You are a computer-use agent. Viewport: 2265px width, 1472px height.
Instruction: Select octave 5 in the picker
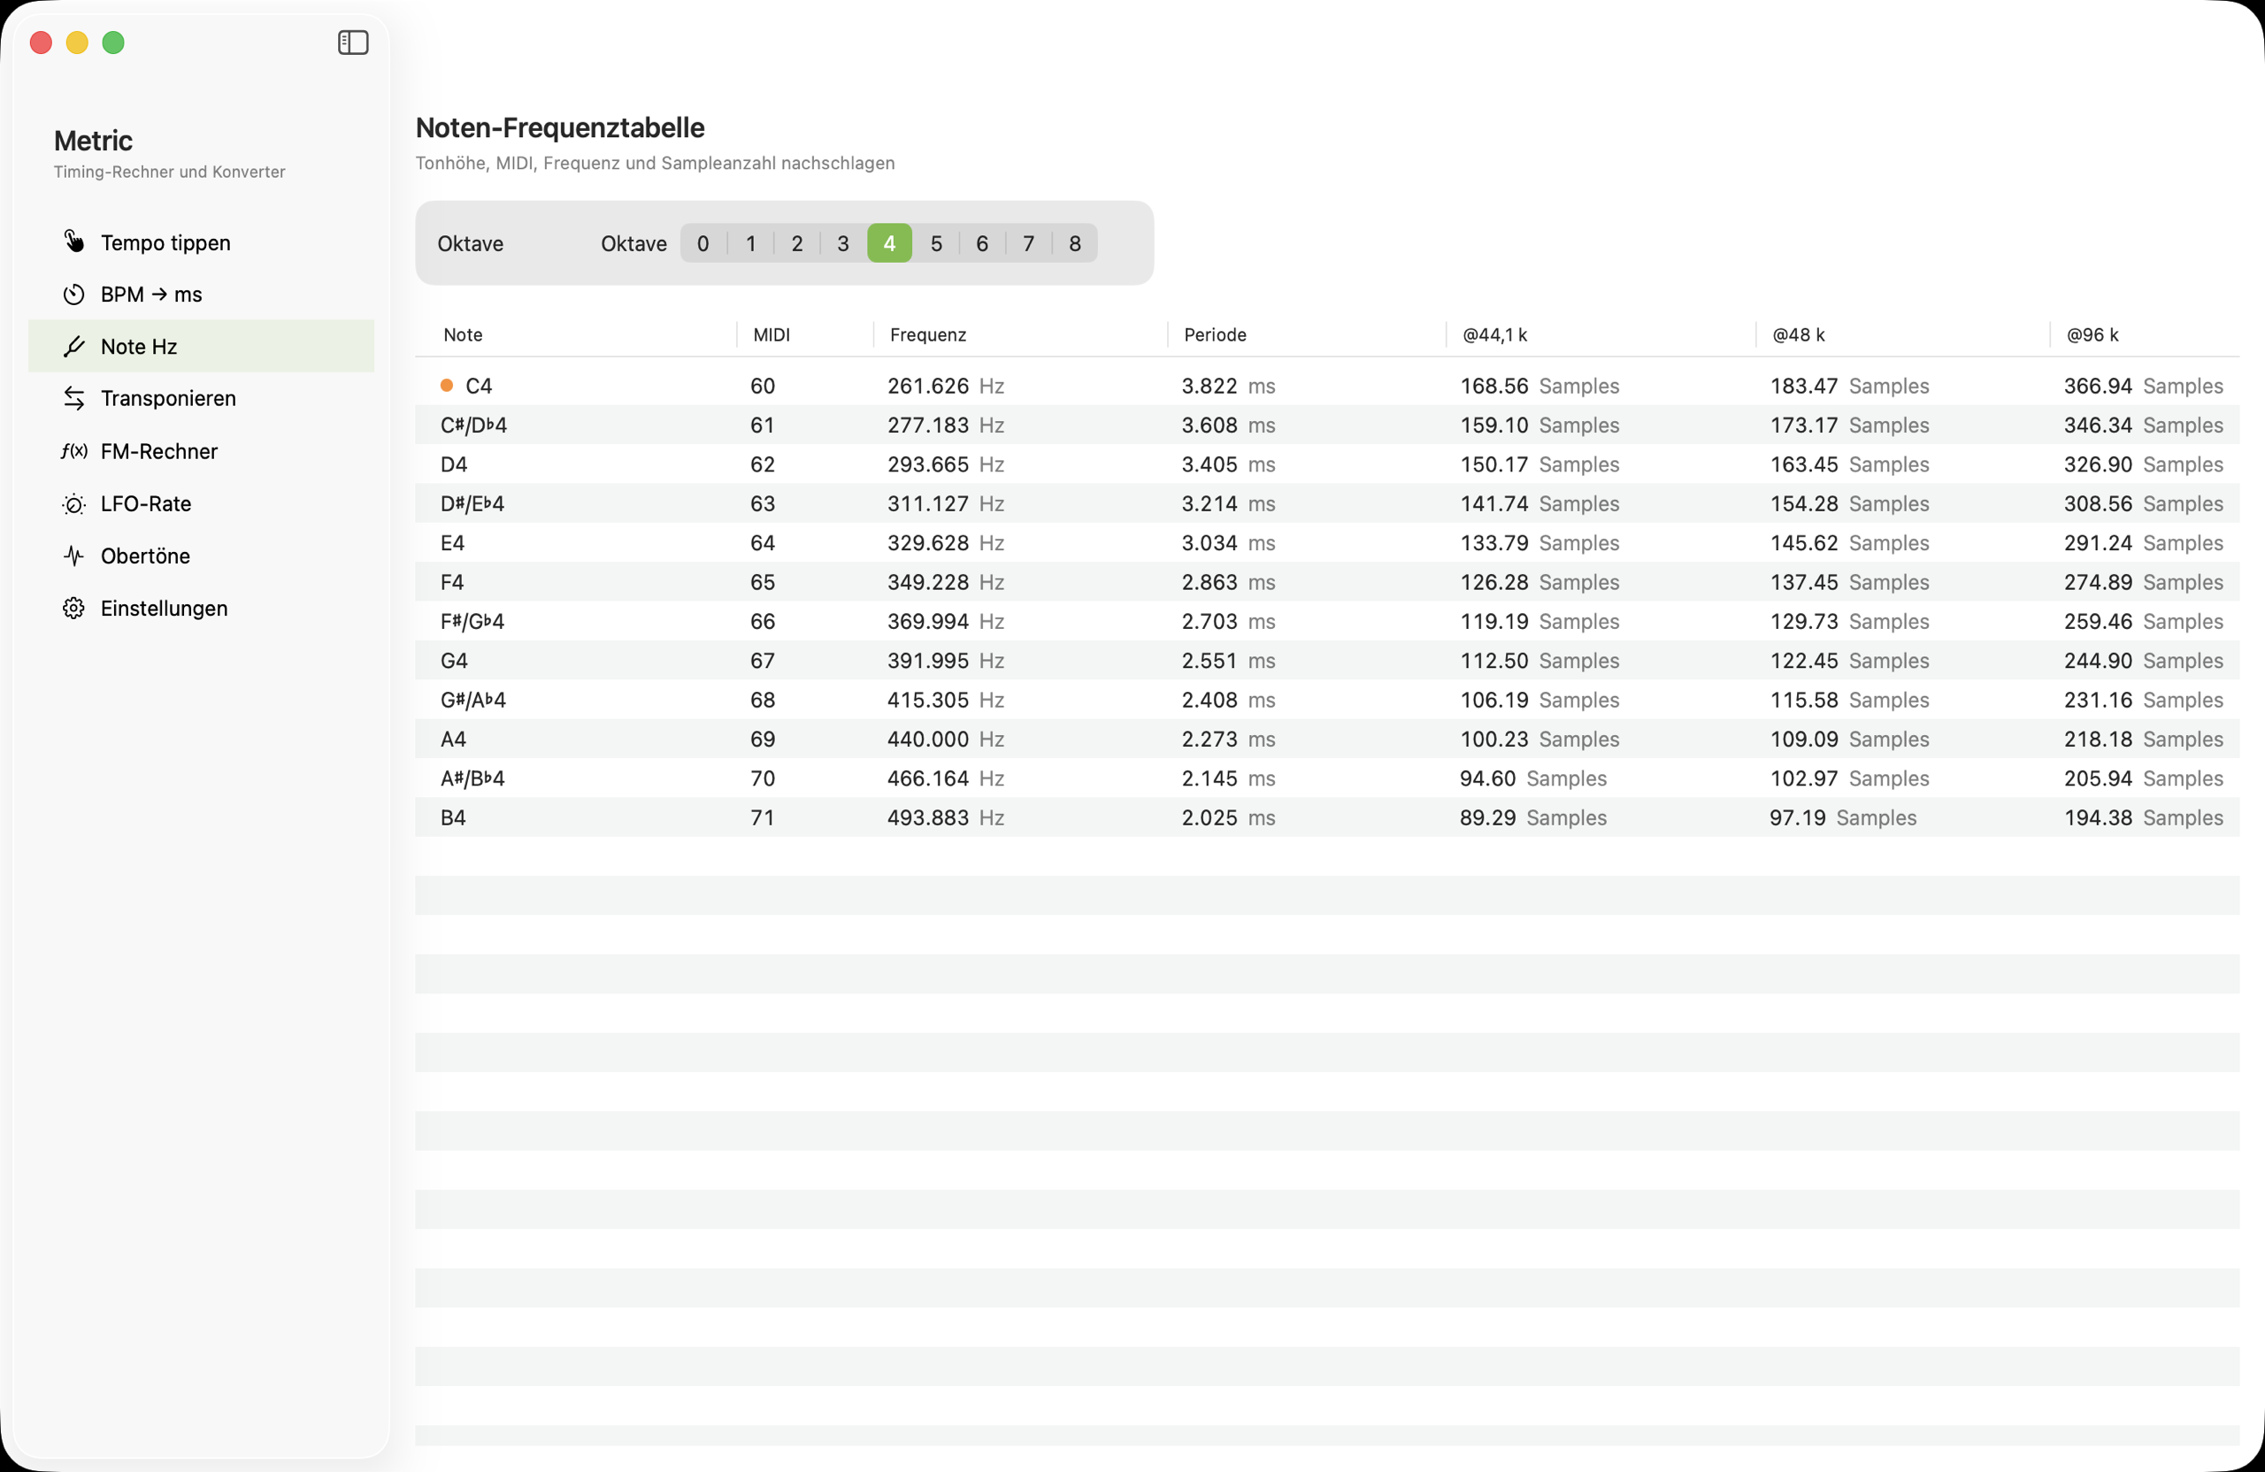coord(935,242)
